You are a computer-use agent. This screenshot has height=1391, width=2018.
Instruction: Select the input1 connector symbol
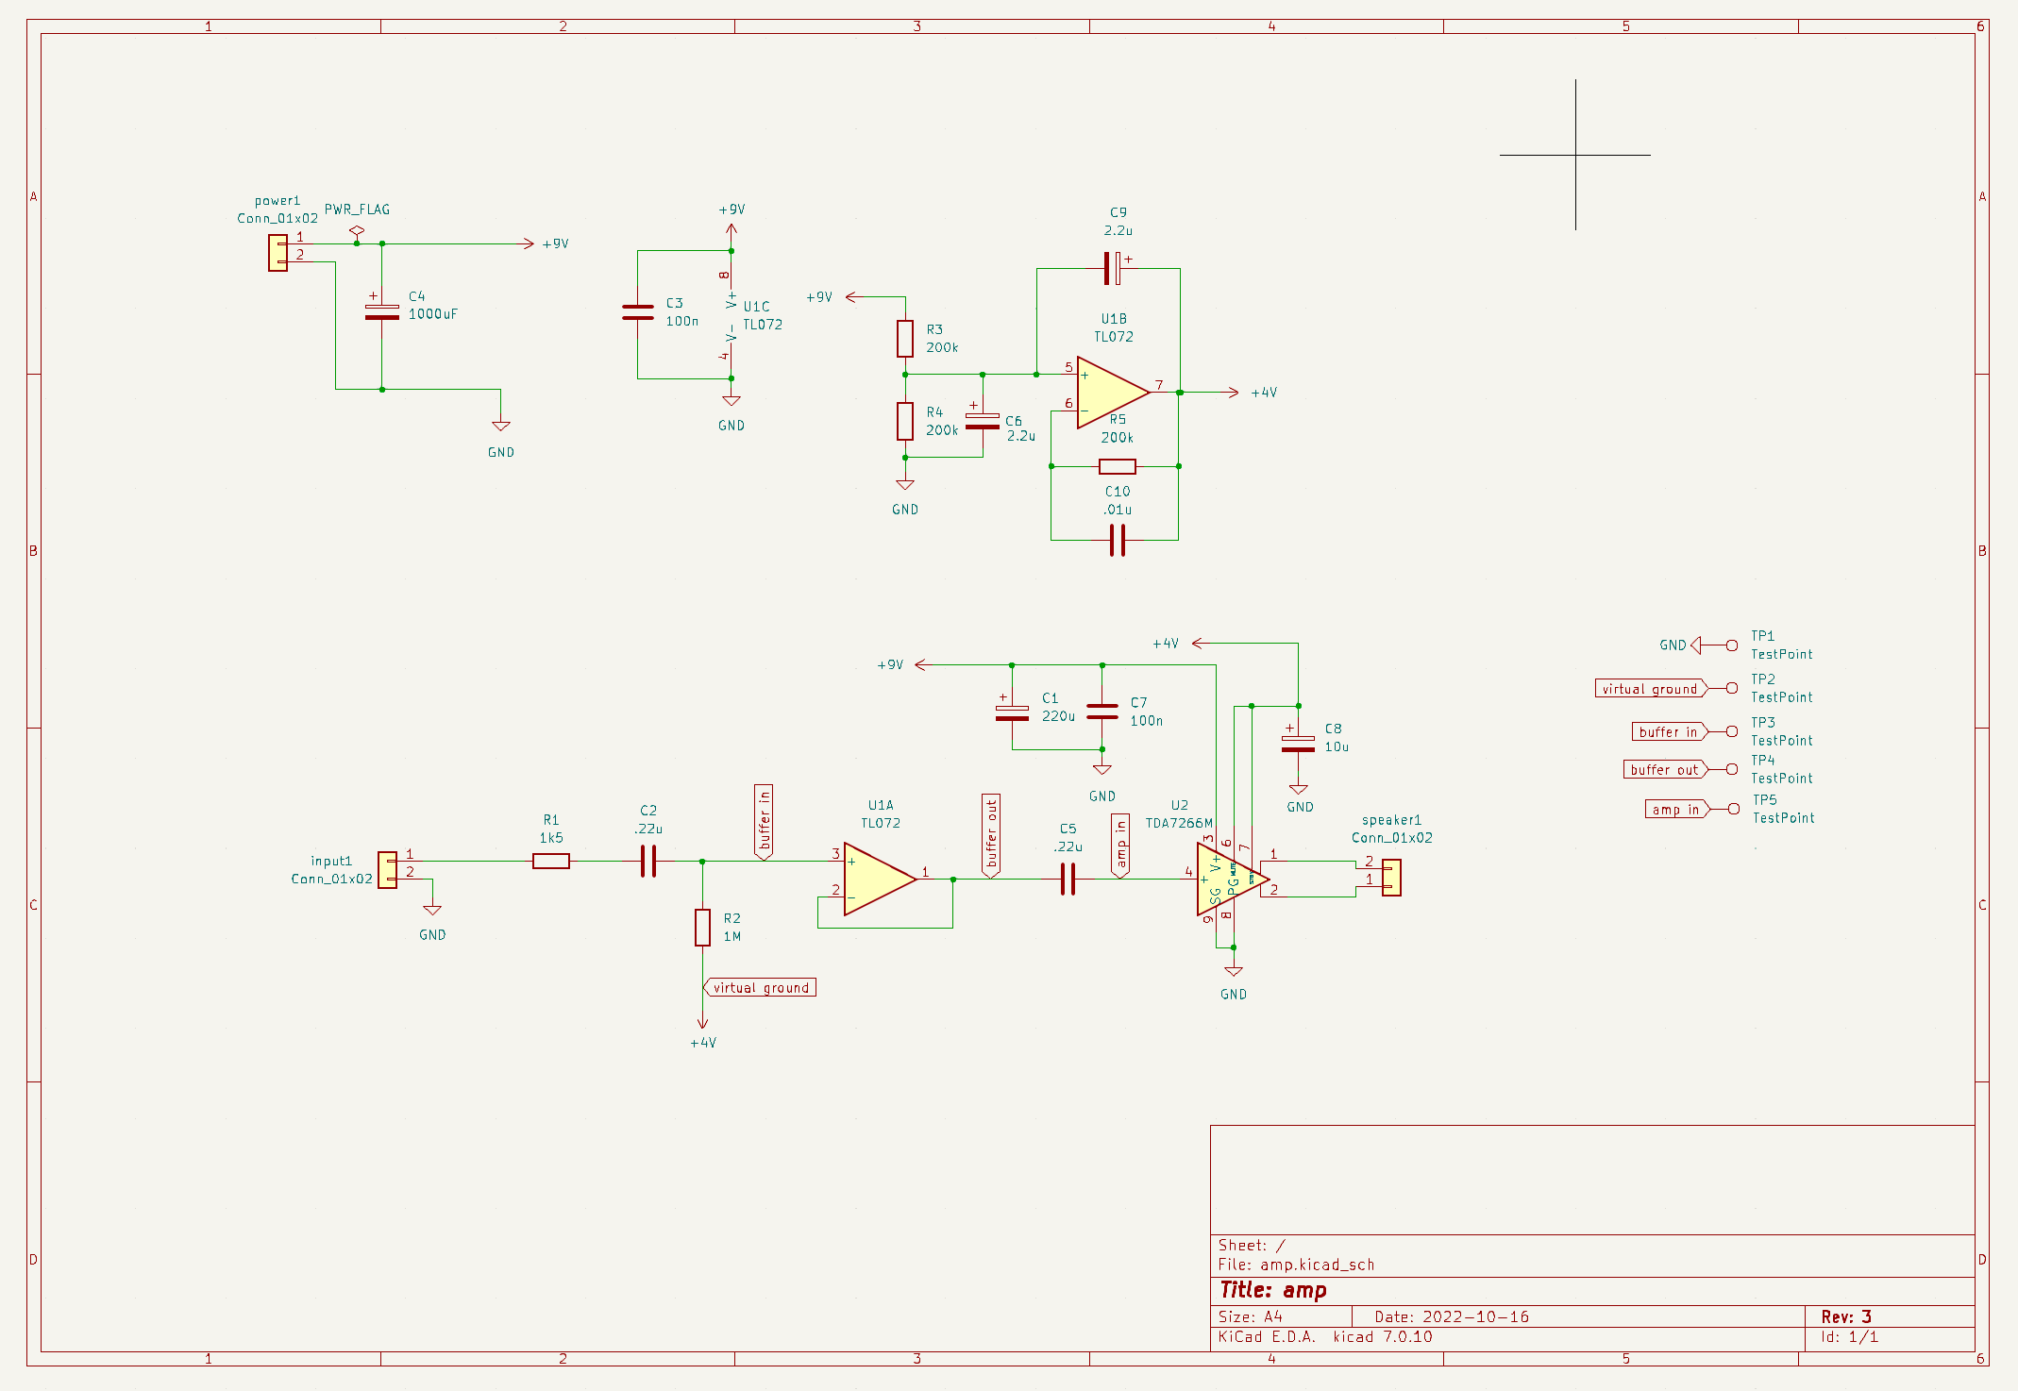tap(387, 870)
